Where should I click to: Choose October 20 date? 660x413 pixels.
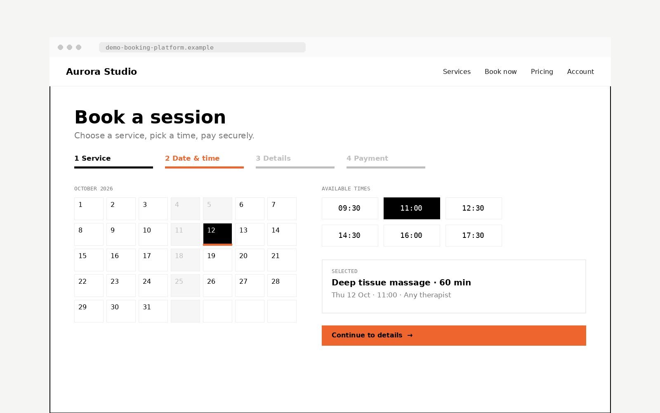coord(250,260)
